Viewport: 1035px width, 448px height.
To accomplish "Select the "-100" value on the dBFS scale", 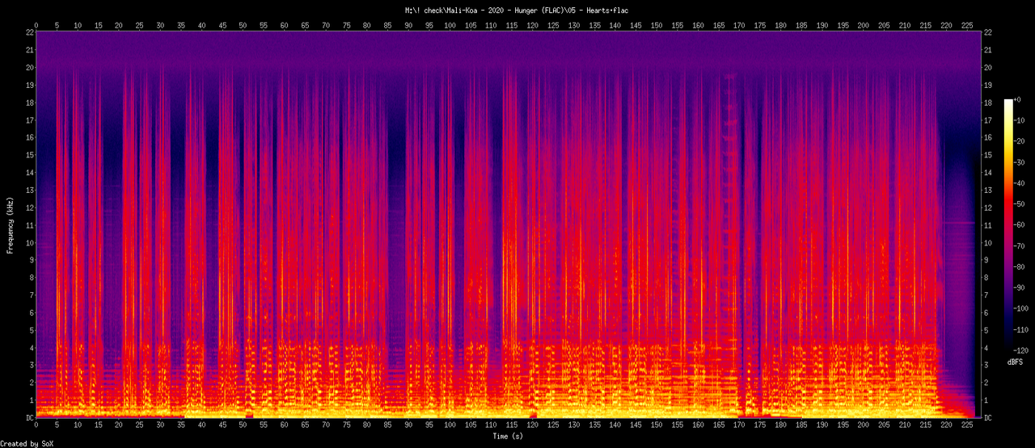I will [x=1023, y=309].
